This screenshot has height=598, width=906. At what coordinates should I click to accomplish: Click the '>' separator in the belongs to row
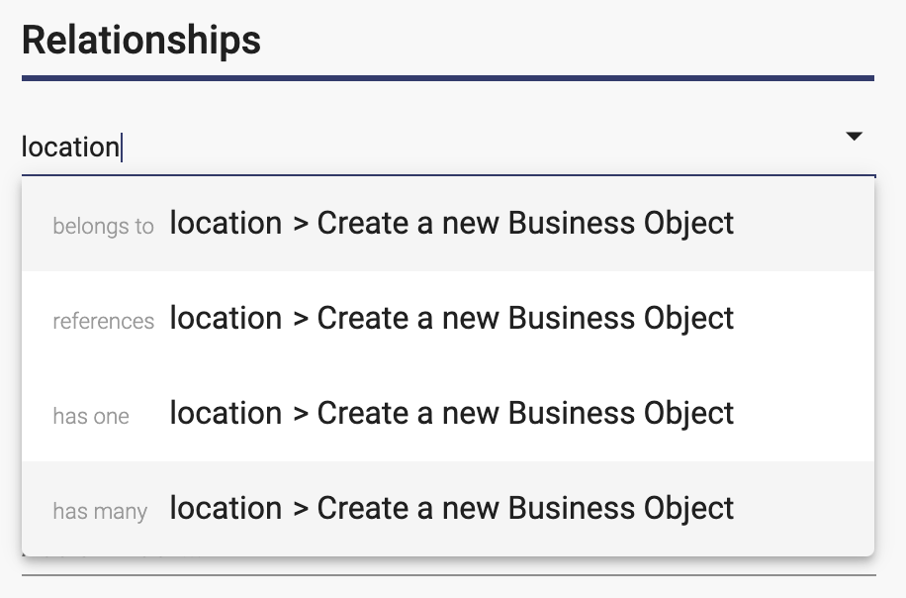301,225
